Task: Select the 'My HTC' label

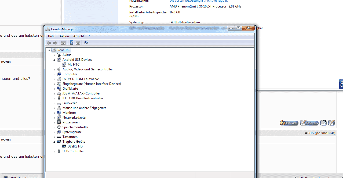Action: point(74,65)
